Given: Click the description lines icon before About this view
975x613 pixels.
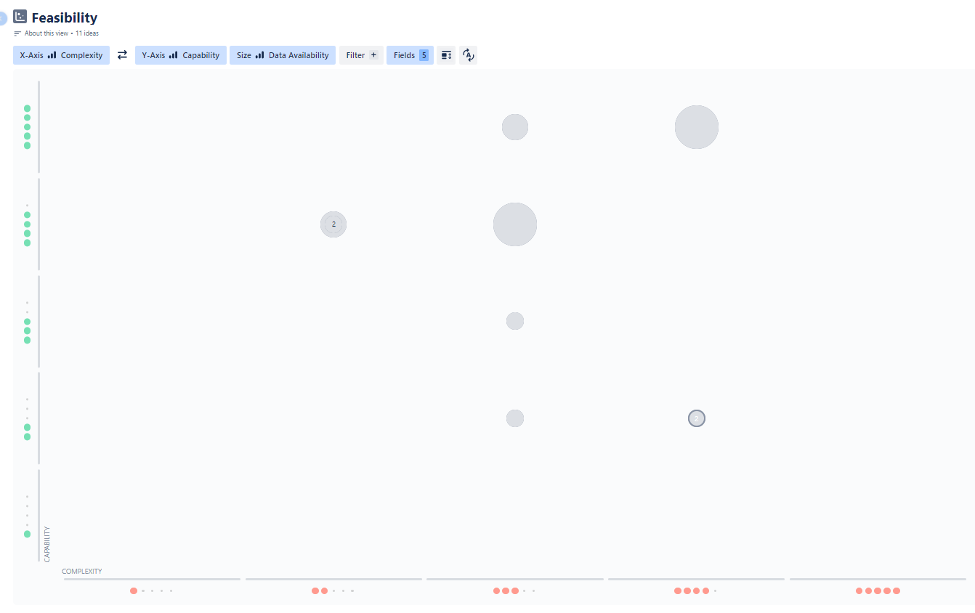Looking at the screenshot, I should 17,33.
